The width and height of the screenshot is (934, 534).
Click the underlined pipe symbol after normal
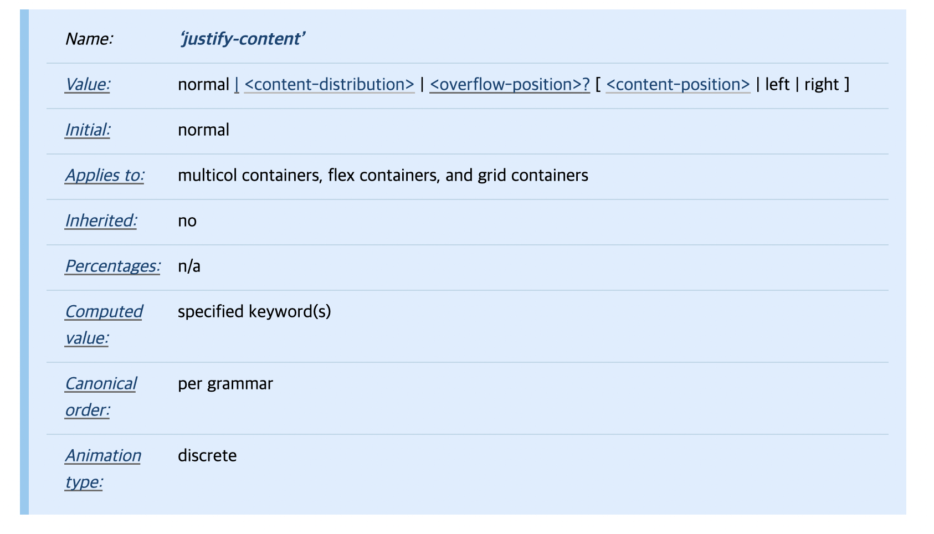(237, 84)
